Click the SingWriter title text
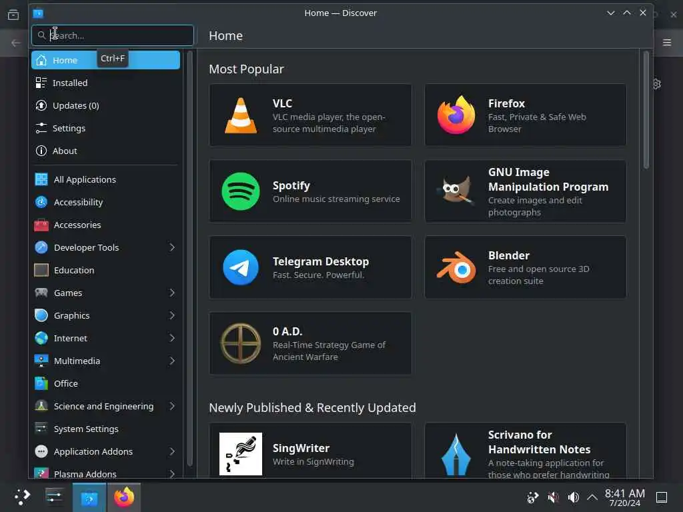683x512 pixels. click(301, 448)
